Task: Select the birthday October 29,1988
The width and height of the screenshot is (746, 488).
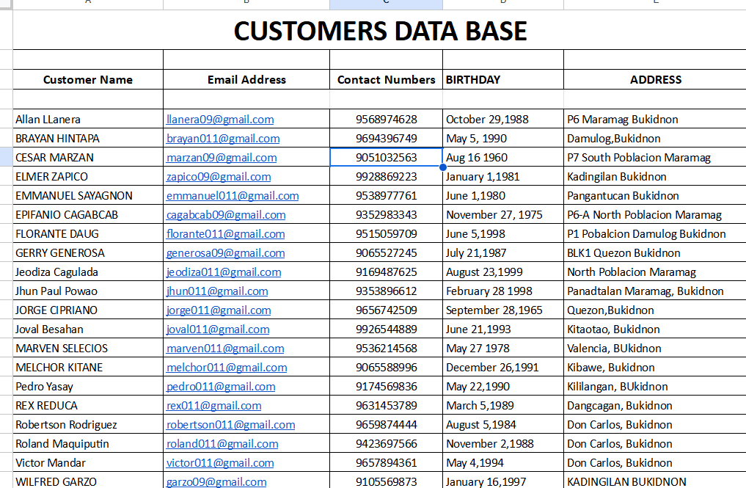Action: click(503, 119)
